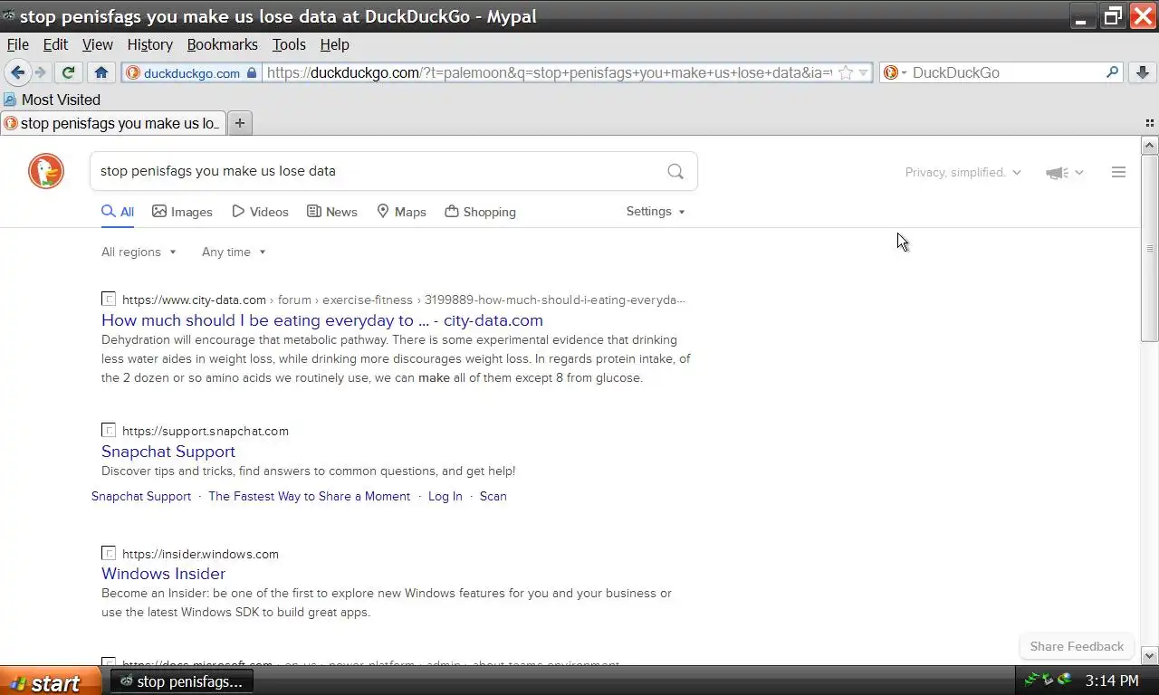Click the system tray clock 3:14 PM
Image resolution: width=1159 pixels, height=695 pixels.
pyautogui.click(x=1112, y=681)
